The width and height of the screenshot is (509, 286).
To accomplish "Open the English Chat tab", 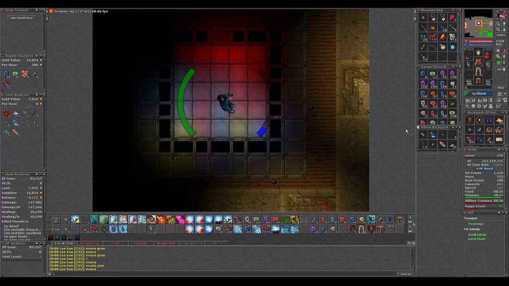I will click(191, 243).
